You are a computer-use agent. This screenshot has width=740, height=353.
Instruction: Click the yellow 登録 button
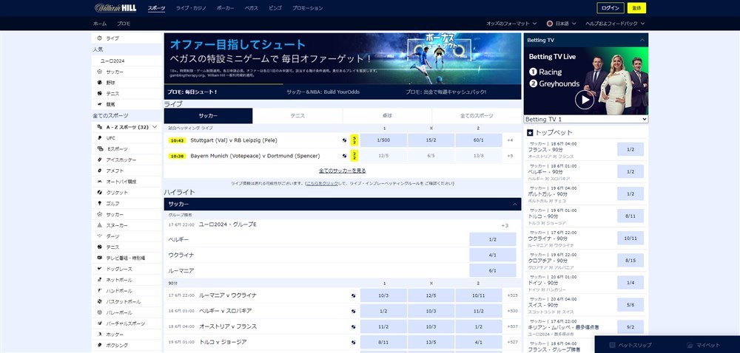636,8
